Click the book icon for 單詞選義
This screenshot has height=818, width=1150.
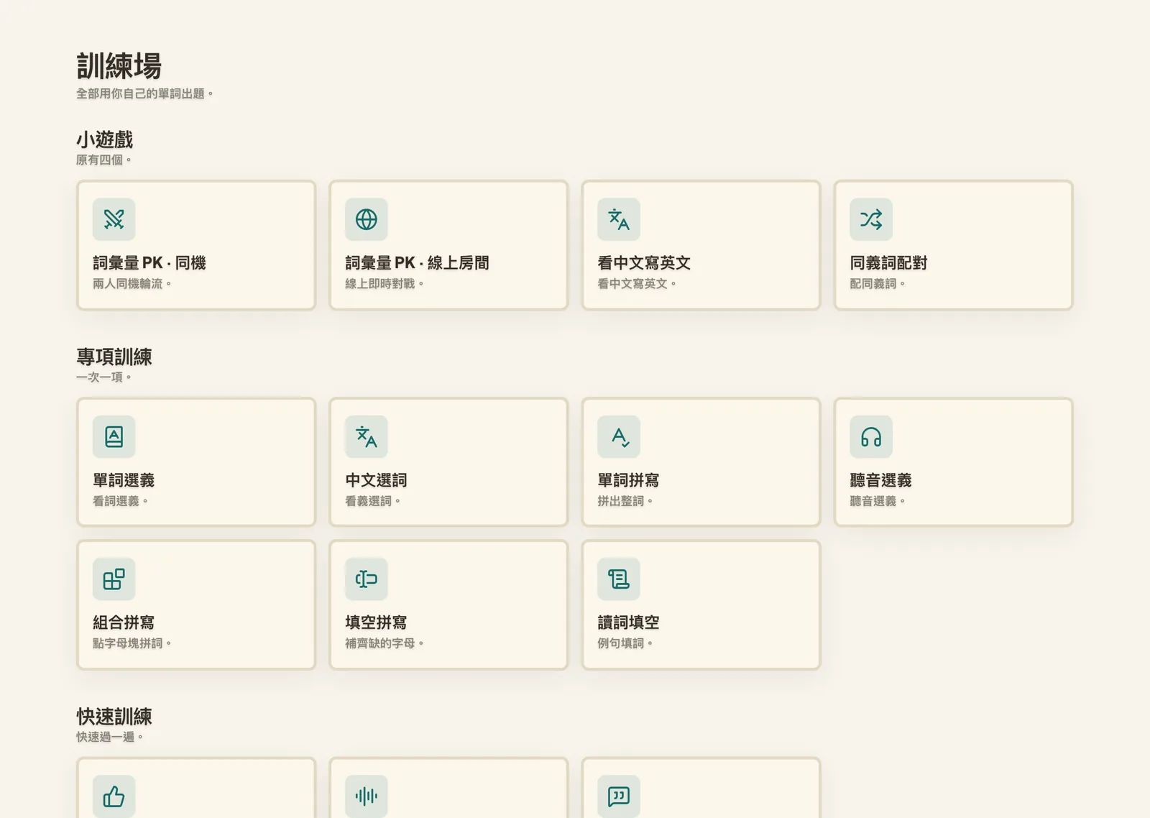[114, 436]
